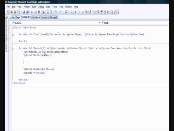This screenshot has width=174, height=131.
Task: Collapse the Form1_Load sub outline
Action: click(x=13, y=35)
